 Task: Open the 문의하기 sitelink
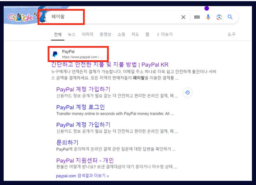pos(67,143)
